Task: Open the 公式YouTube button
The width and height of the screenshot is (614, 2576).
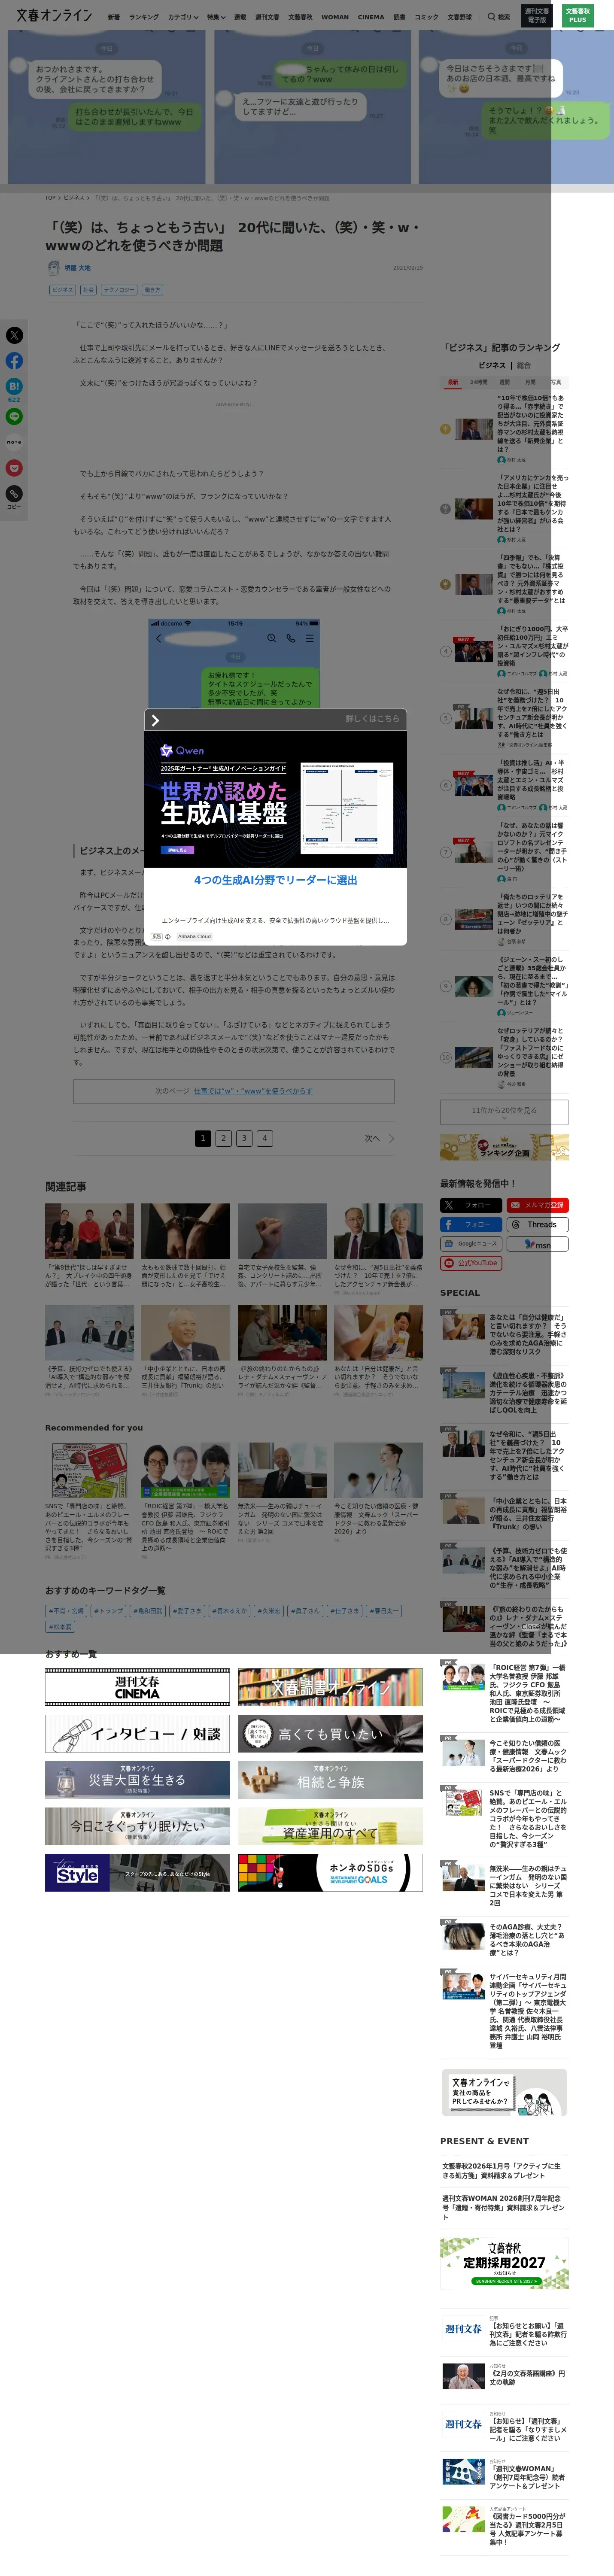Action: tap(471, 1263)
